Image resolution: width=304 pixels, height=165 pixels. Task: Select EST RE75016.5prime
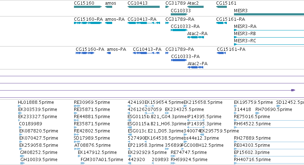click(x=252, y=117)
